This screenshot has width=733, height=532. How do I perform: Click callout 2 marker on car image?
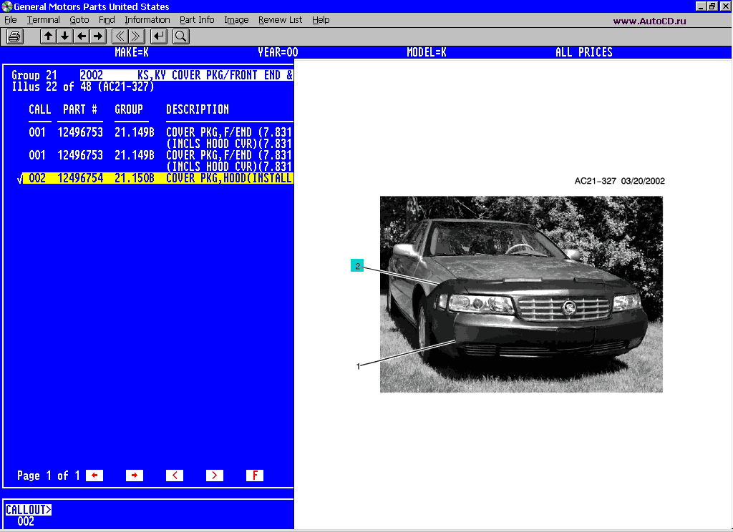click(x=357, y=266)
